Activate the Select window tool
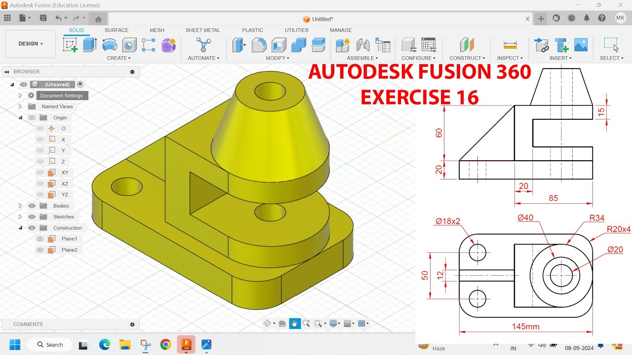This screenshot has height=355, width=632. 611,44
